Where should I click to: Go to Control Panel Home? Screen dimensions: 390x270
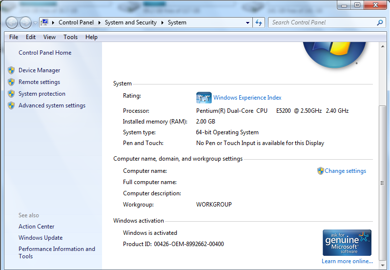[x=45, y=53]
